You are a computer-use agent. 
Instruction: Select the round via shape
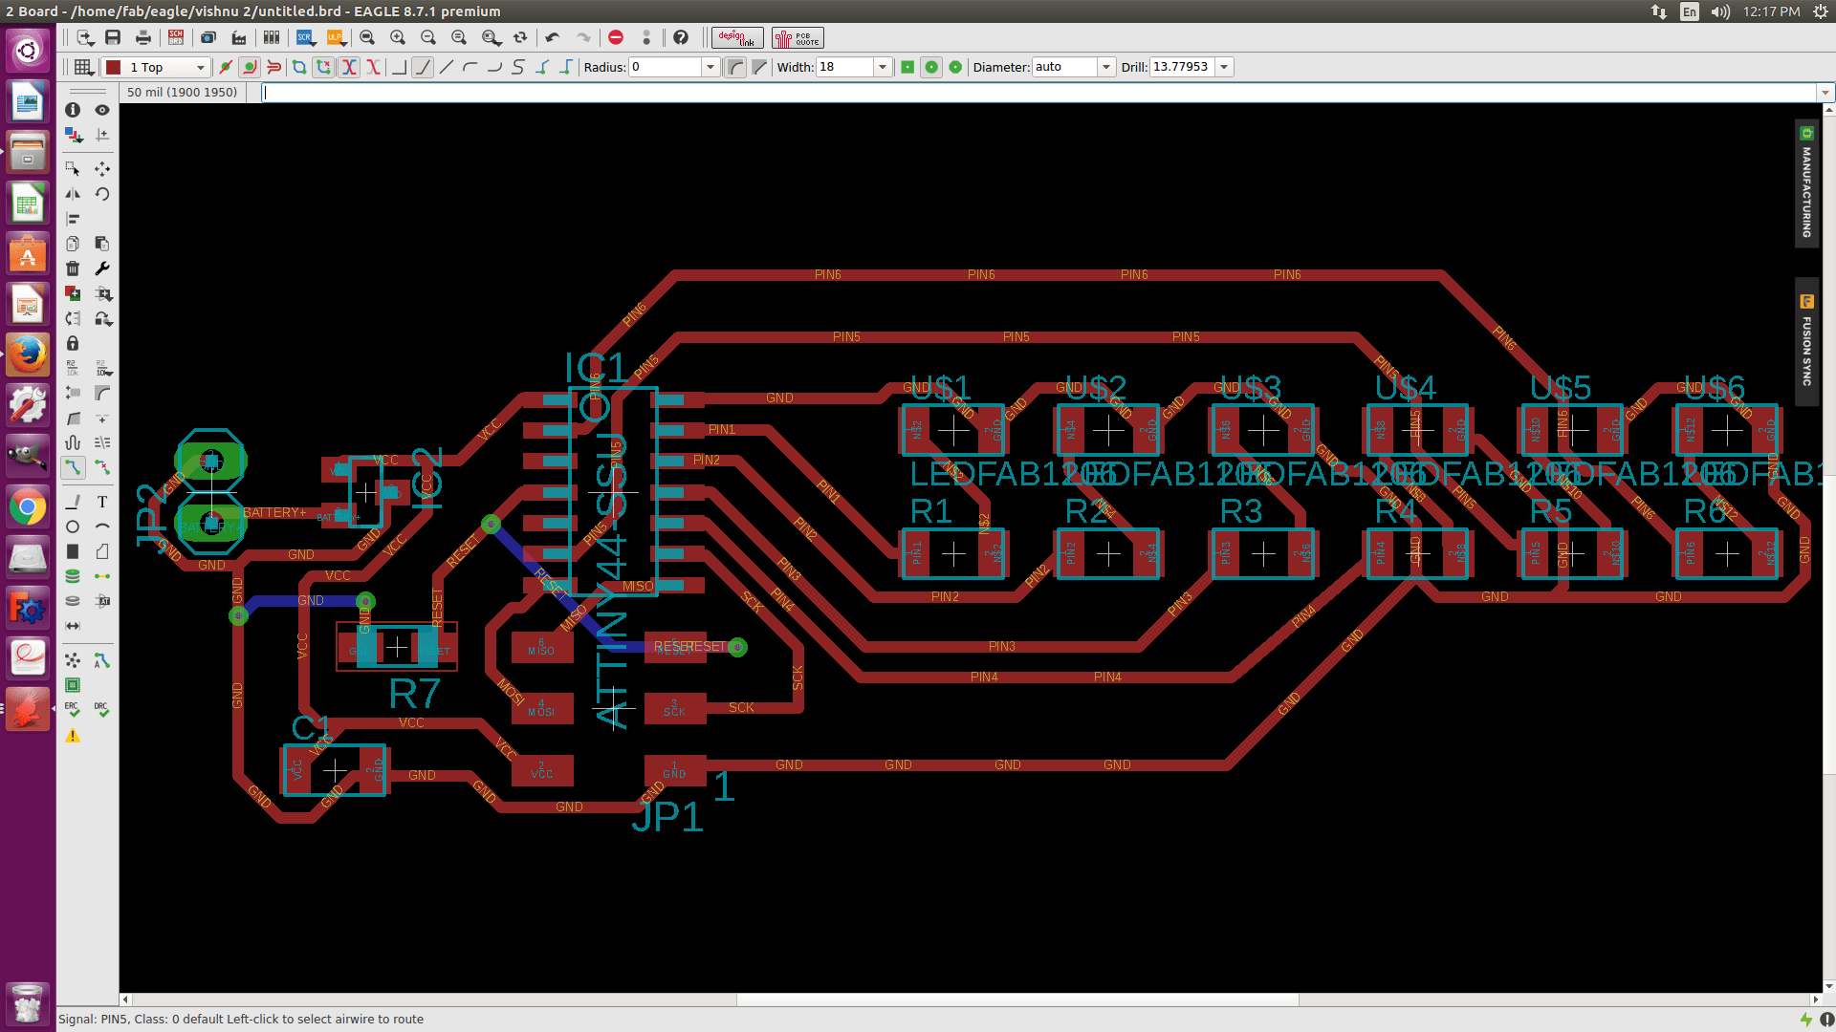pos(931,67)
